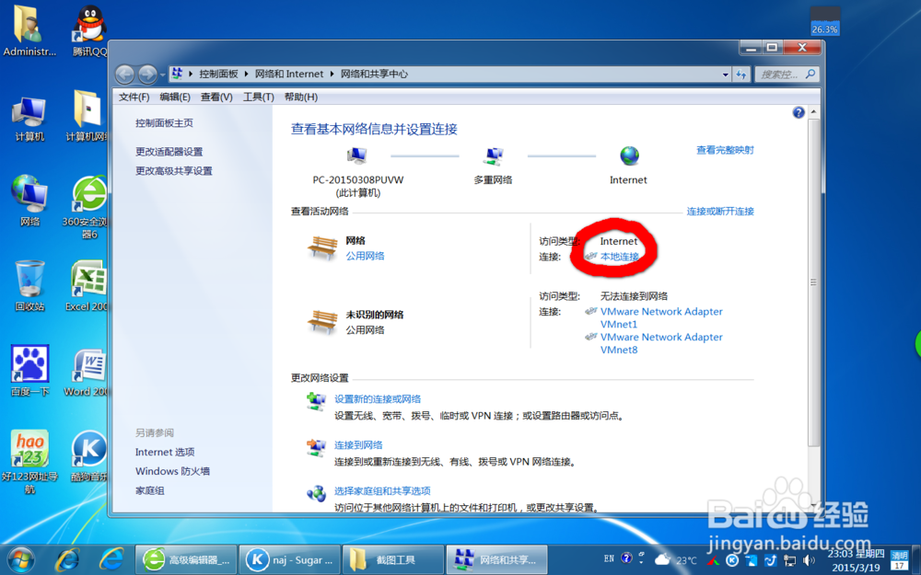Click the Internet globe icon in the network map
This screenshot has height=575, width=921.
tap(628, 155)
